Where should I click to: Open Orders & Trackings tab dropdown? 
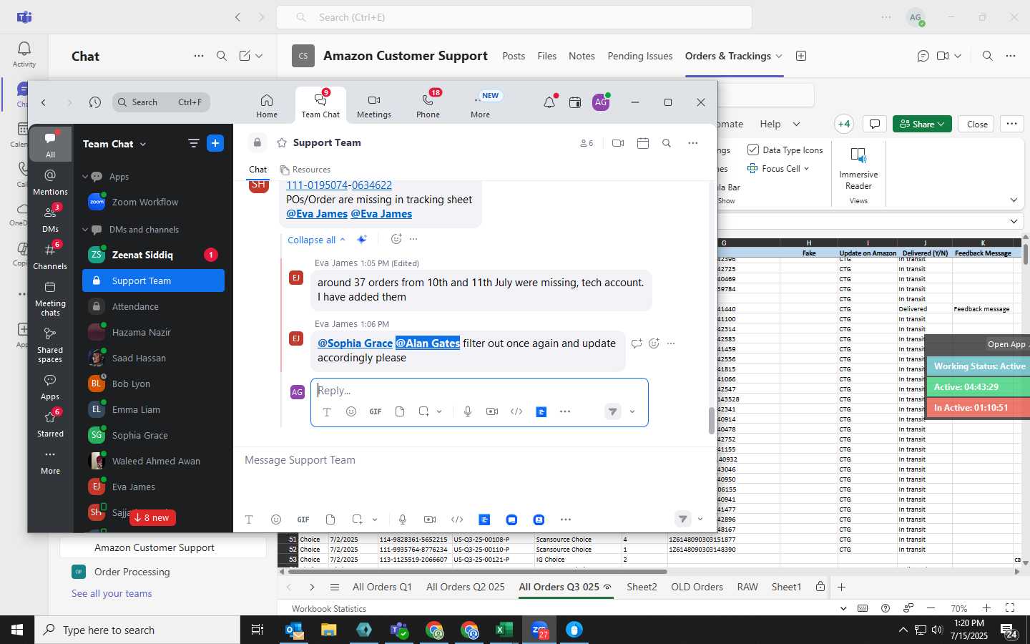779,56
